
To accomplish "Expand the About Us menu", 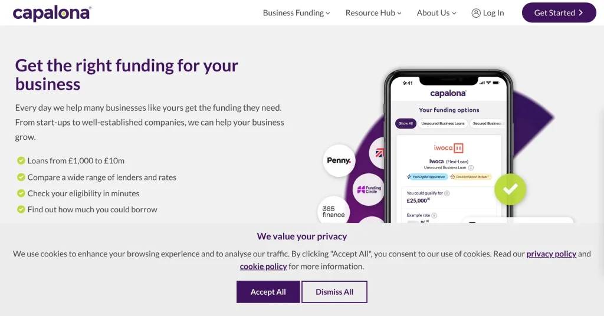I will point(436,13).
